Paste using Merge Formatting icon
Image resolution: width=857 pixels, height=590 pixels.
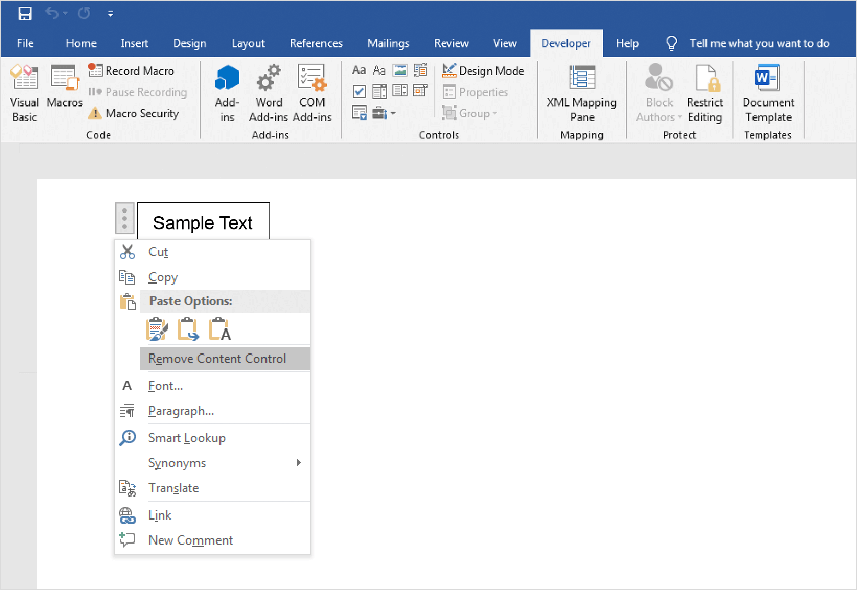click(x=188, y=329)
